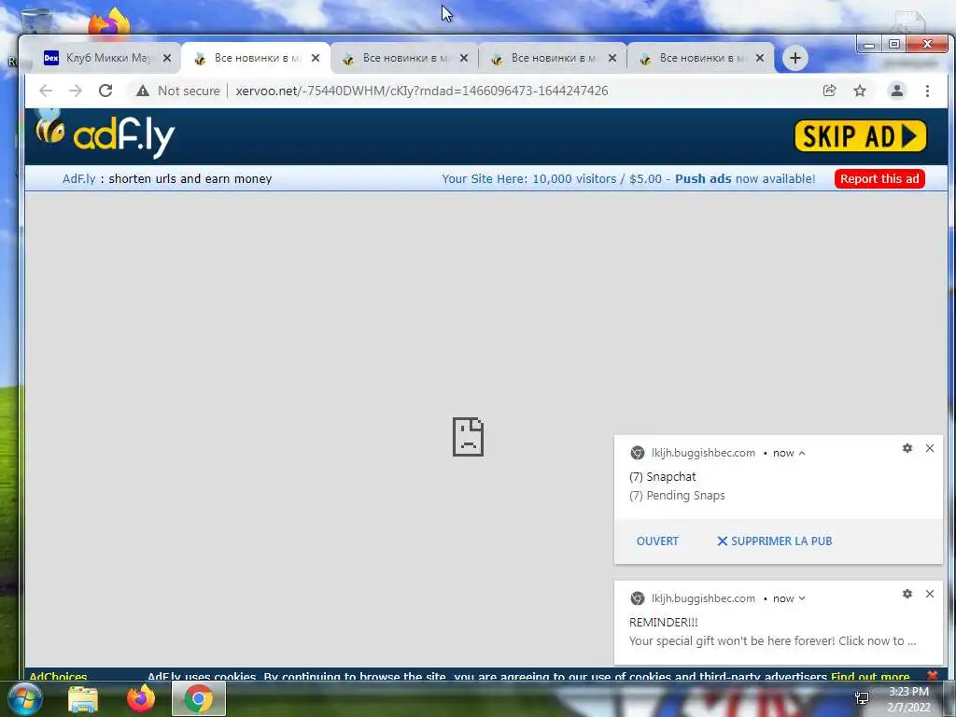Open the Windows Start button
This screenshot has width=956, height=717.
(x=24, y=698)
